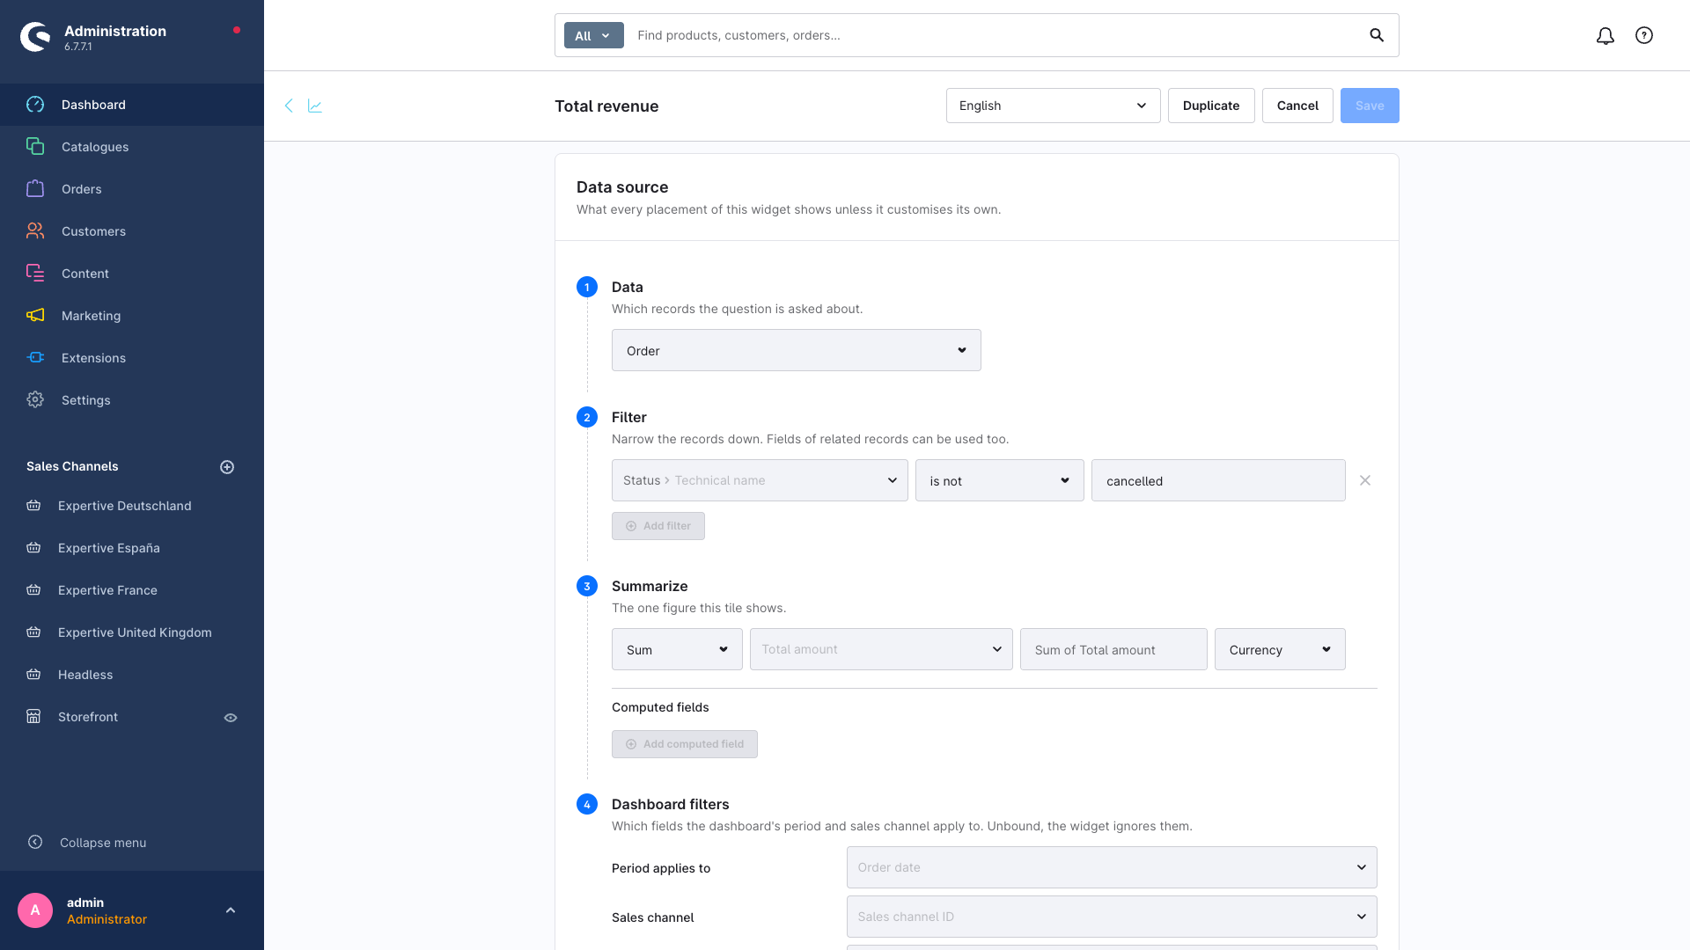Click the 'Sales Channels' sidebar heading
The height and width of the screenshot is (950, 1690).
72,466
